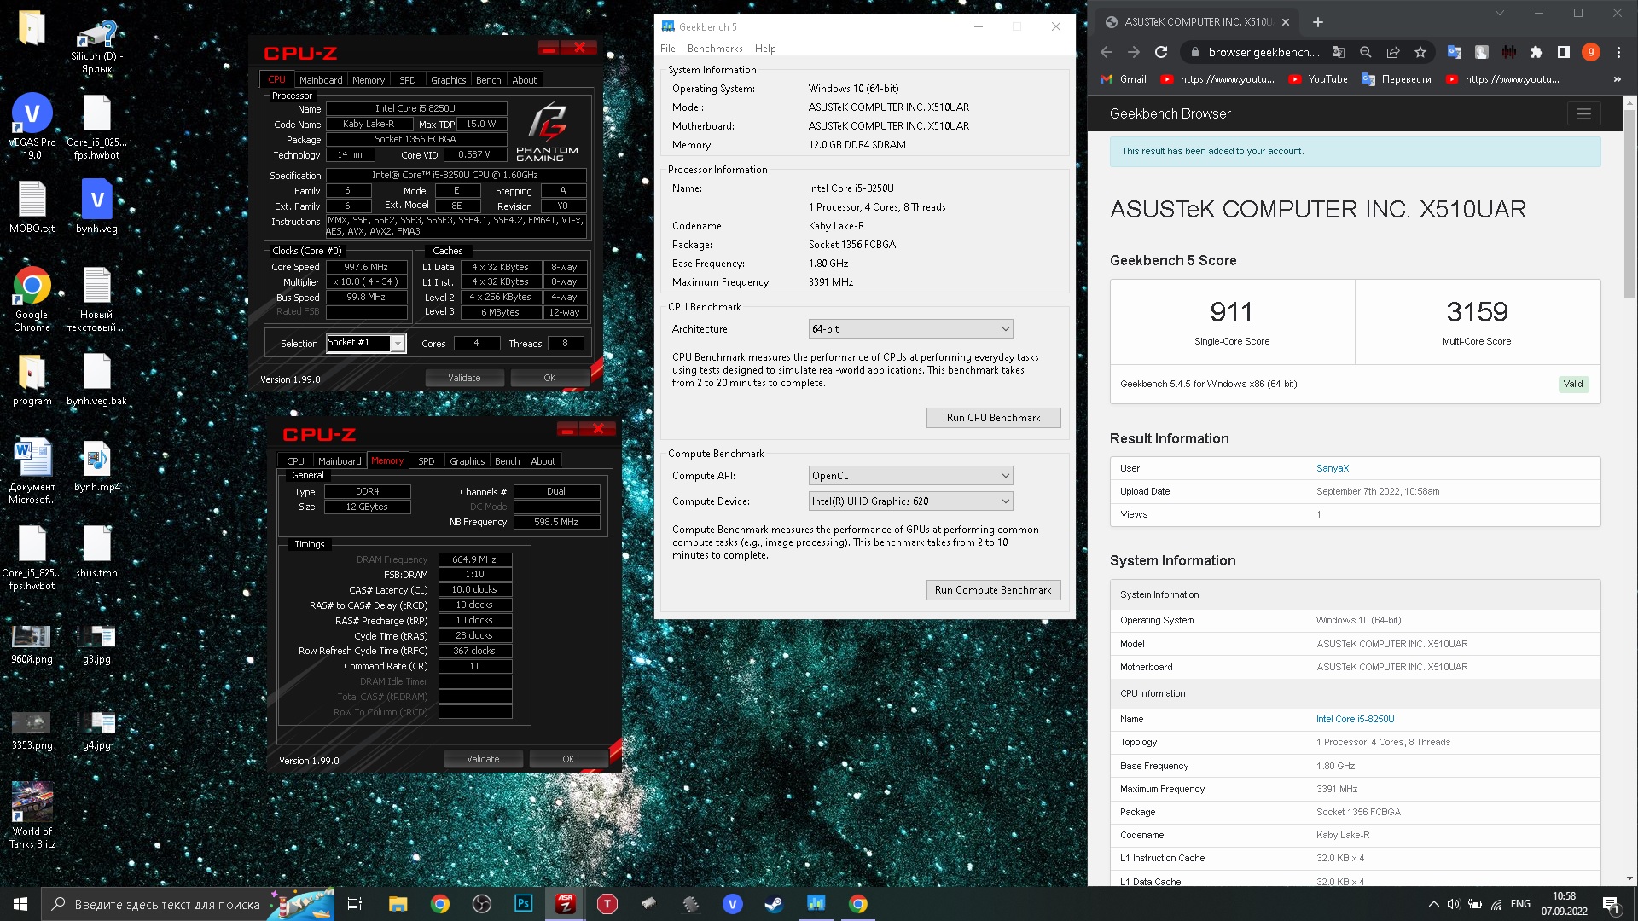Screen dimensions: 1638x921
Task: Expand the bookmarks bar overflow chevron
Action: (x=1617, y=79)
